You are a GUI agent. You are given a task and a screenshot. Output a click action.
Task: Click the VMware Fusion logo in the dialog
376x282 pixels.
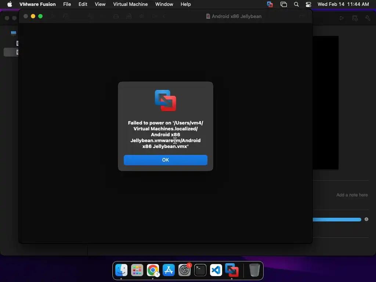tap(166, 101)
